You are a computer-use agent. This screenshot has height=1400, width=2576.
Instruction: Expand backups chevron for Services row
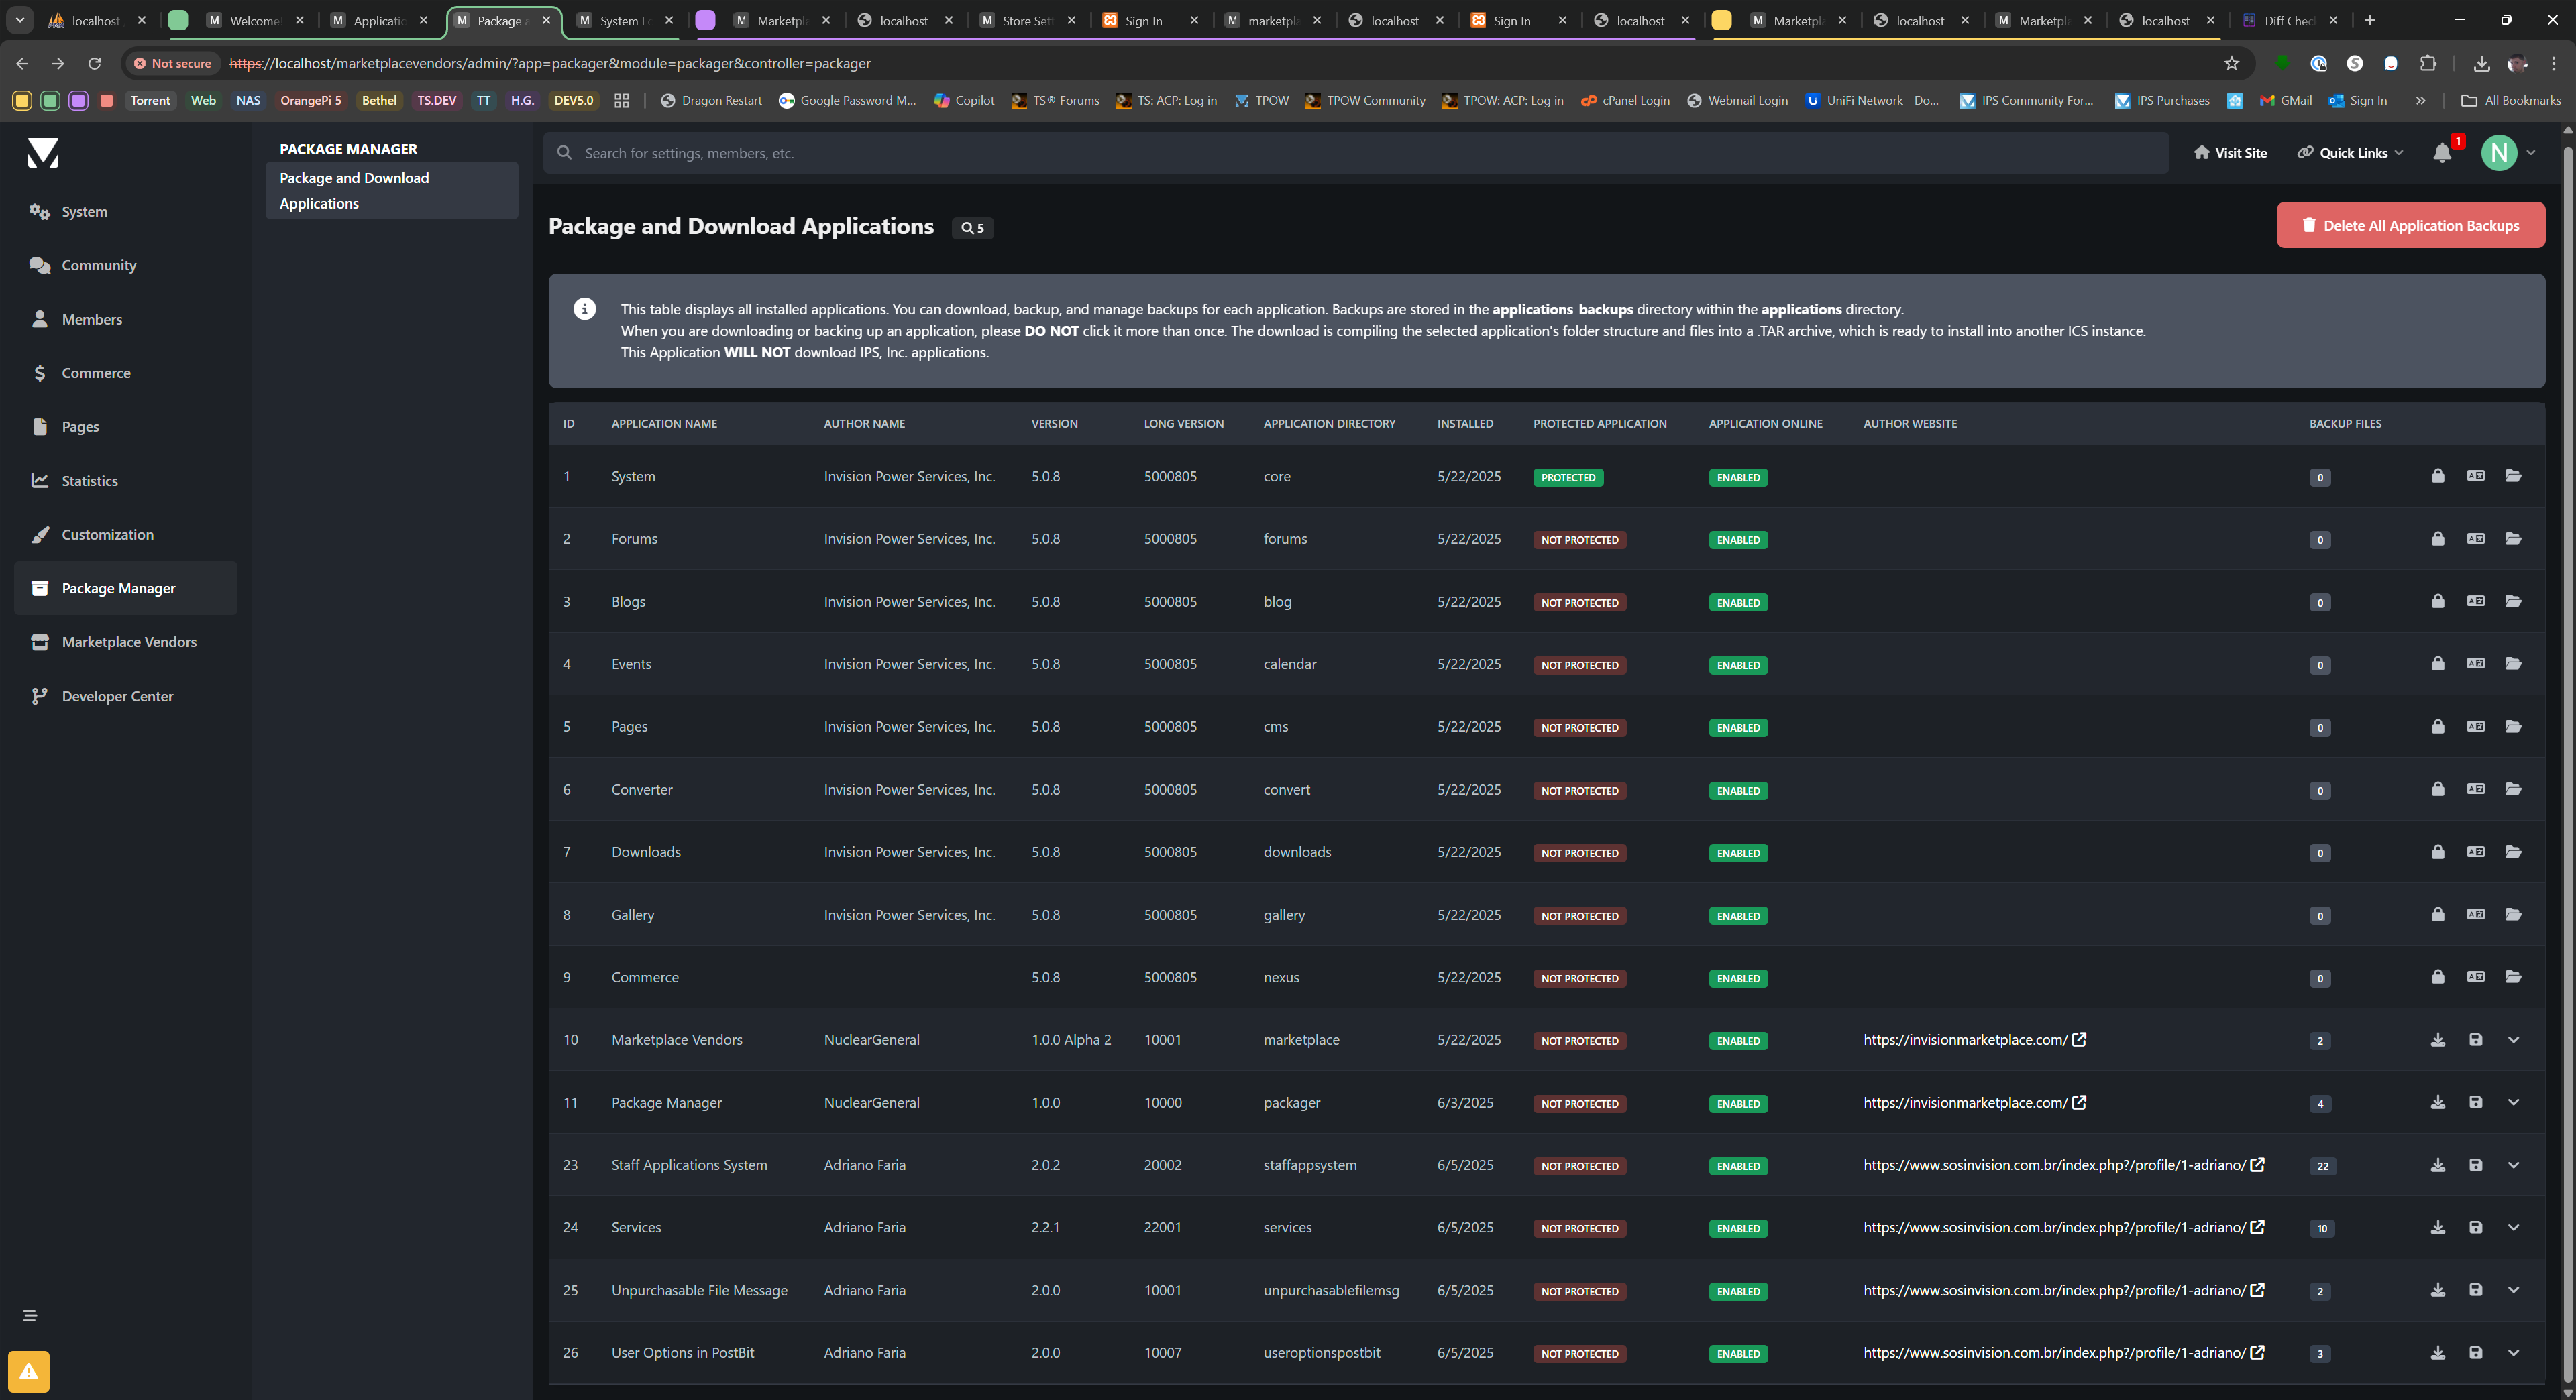2513,1227
